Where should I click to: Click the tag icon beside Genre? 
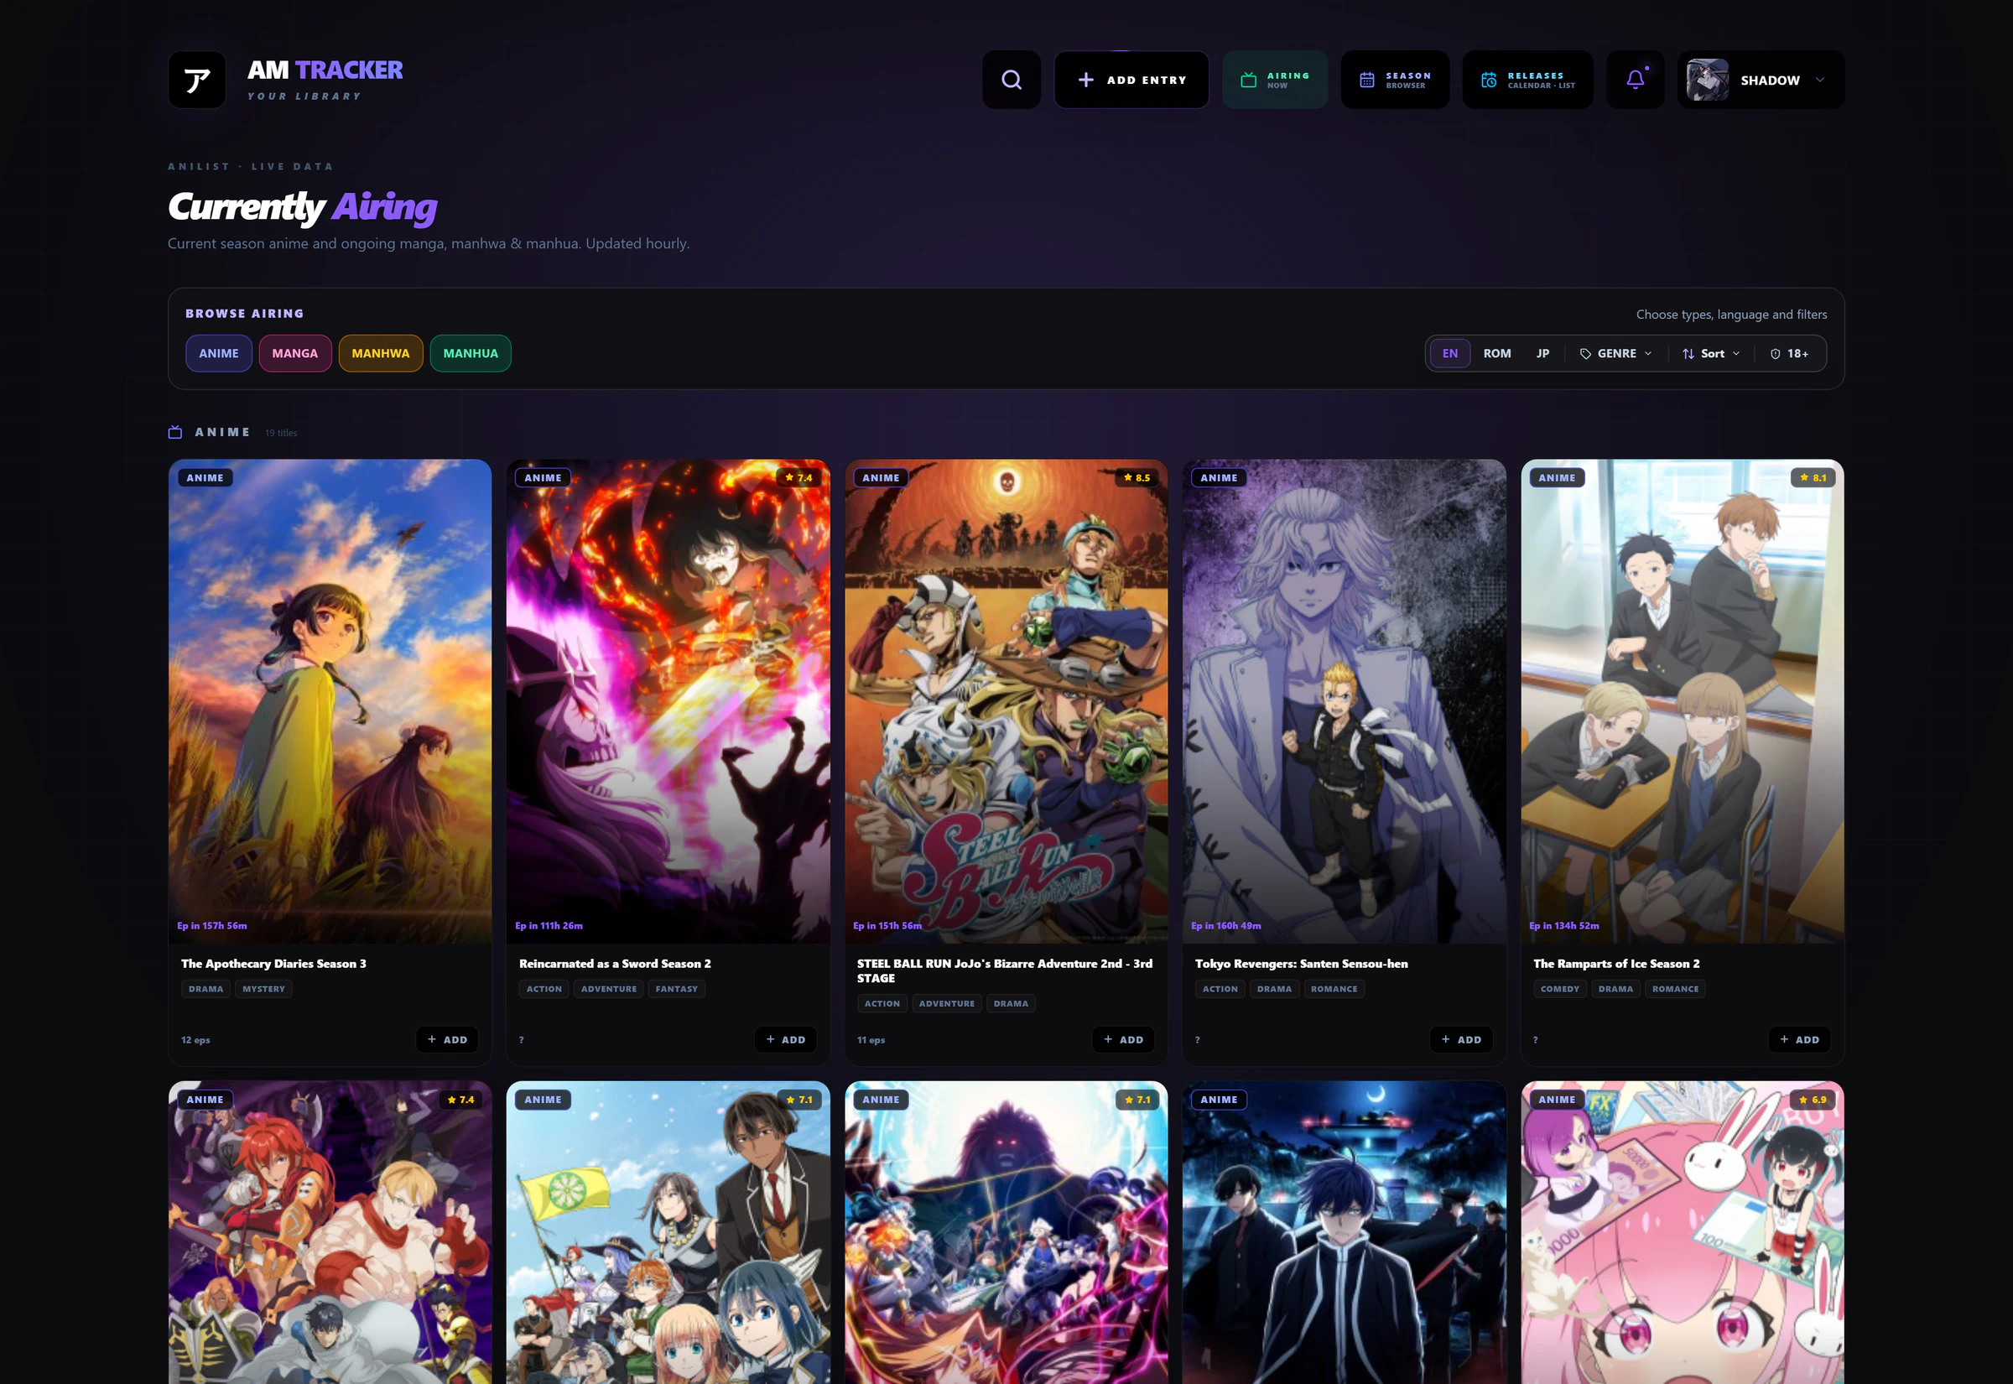pos(1585,354)
